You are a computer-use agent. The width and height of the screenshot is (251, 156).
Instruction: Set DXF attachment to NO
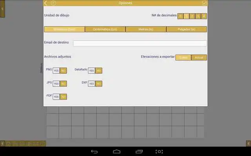(98, 83)
